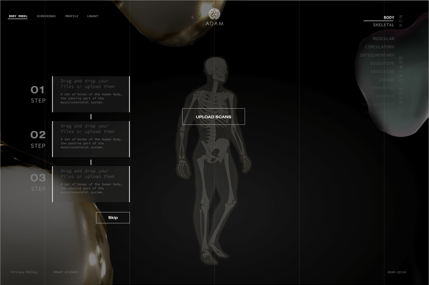Screen dimensions: 429x285
Task: Open the Privacy Policy link
Action: pos(25,272)
